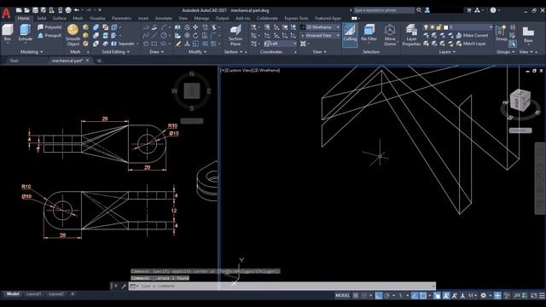The width and height of the screenshot is (546, 307).
Task: Click the MODEL status bar button
Action: coord(342,296)
